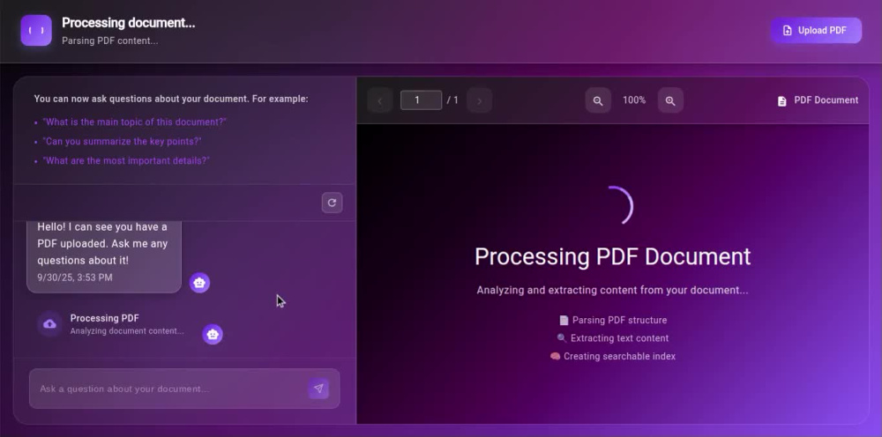Screen dimensions: 882x437
Task: Click the refresh chat icon button
Action: click(332, 203)
